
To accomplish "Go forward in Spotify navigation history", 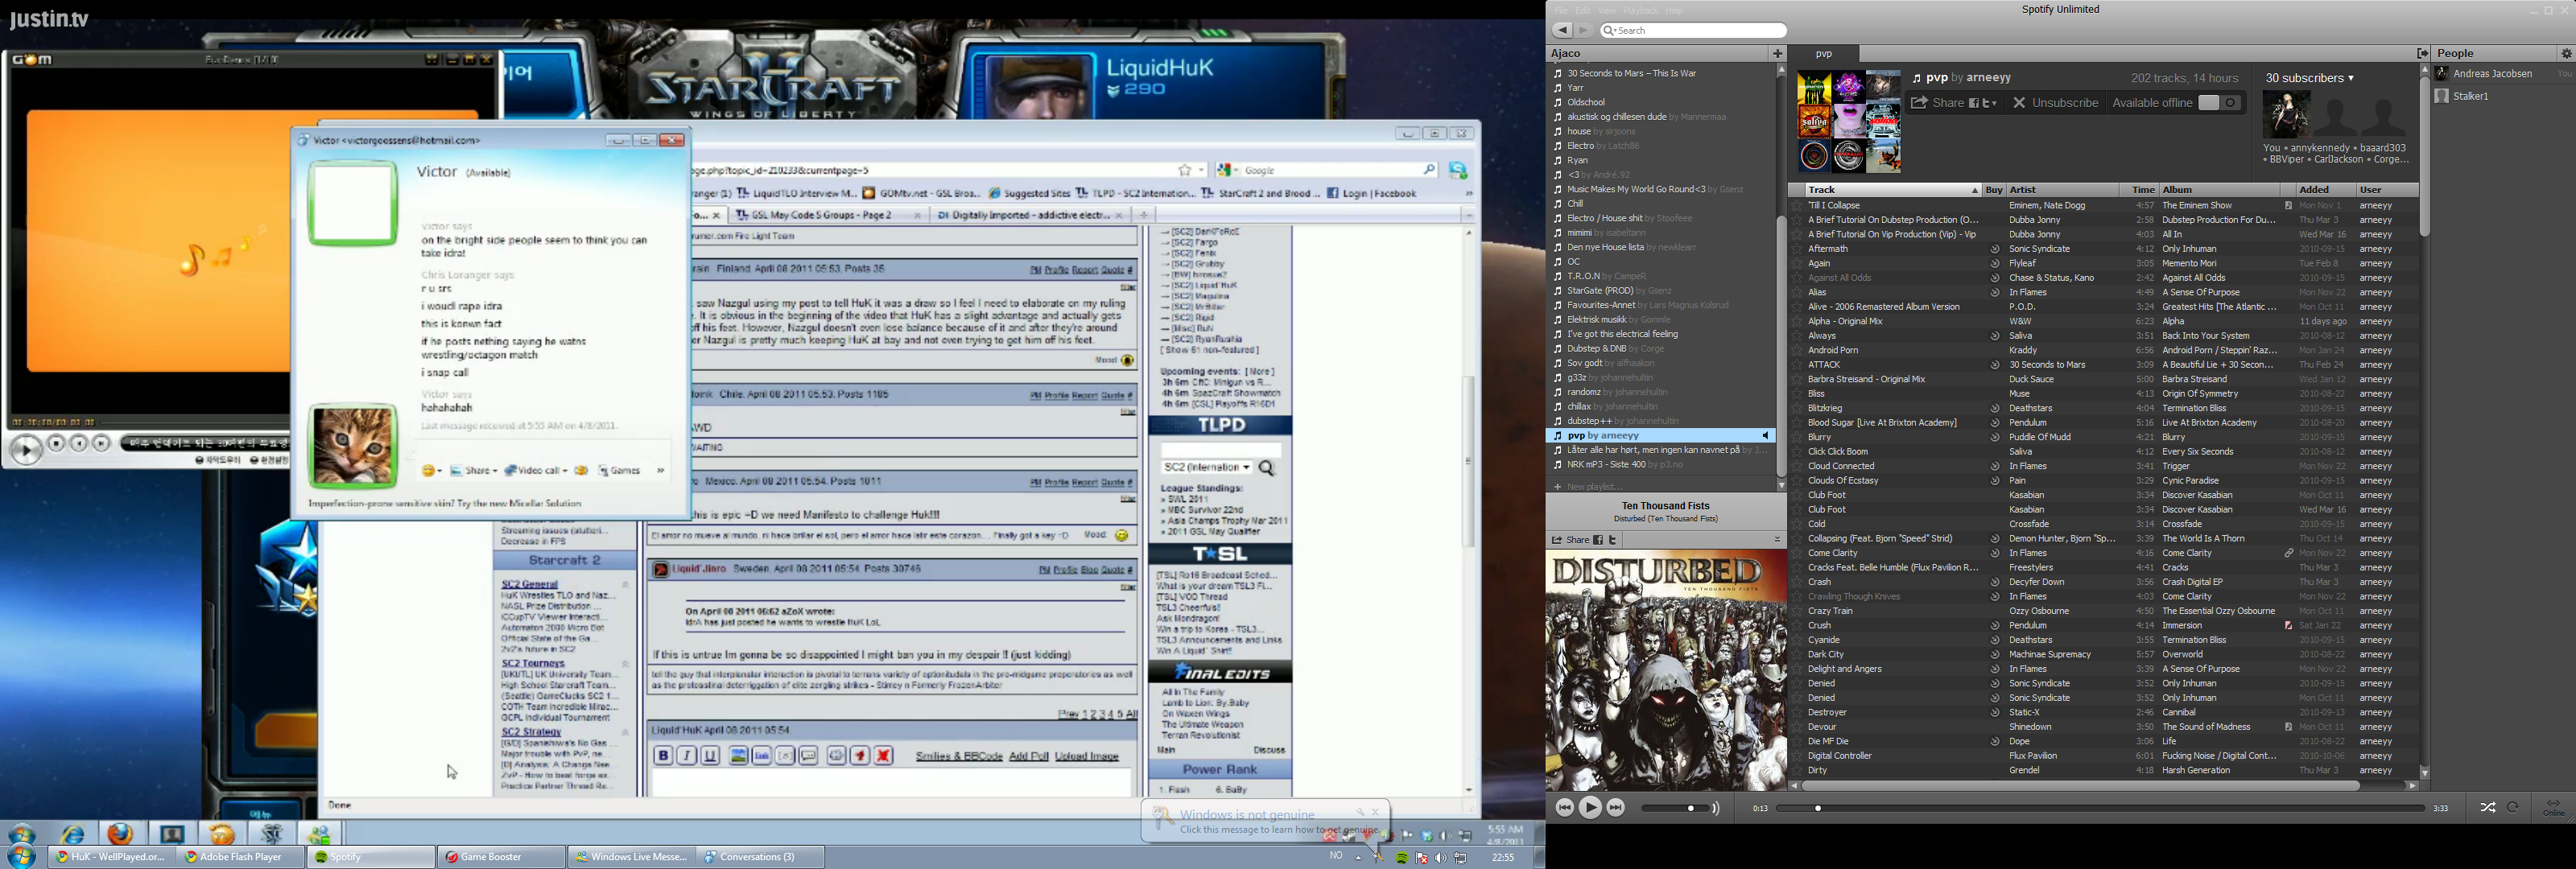I will pos(1583,31).
